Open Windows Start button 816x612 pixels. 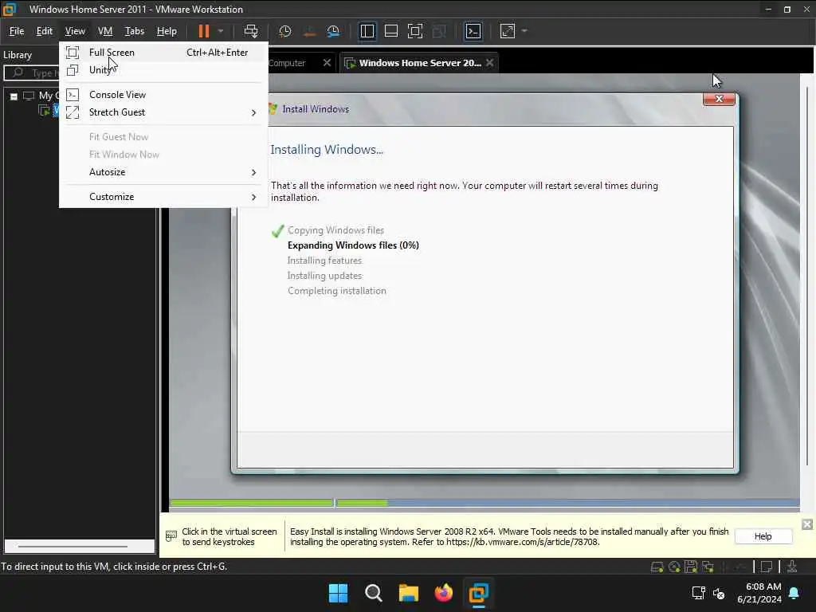point(338,593)
